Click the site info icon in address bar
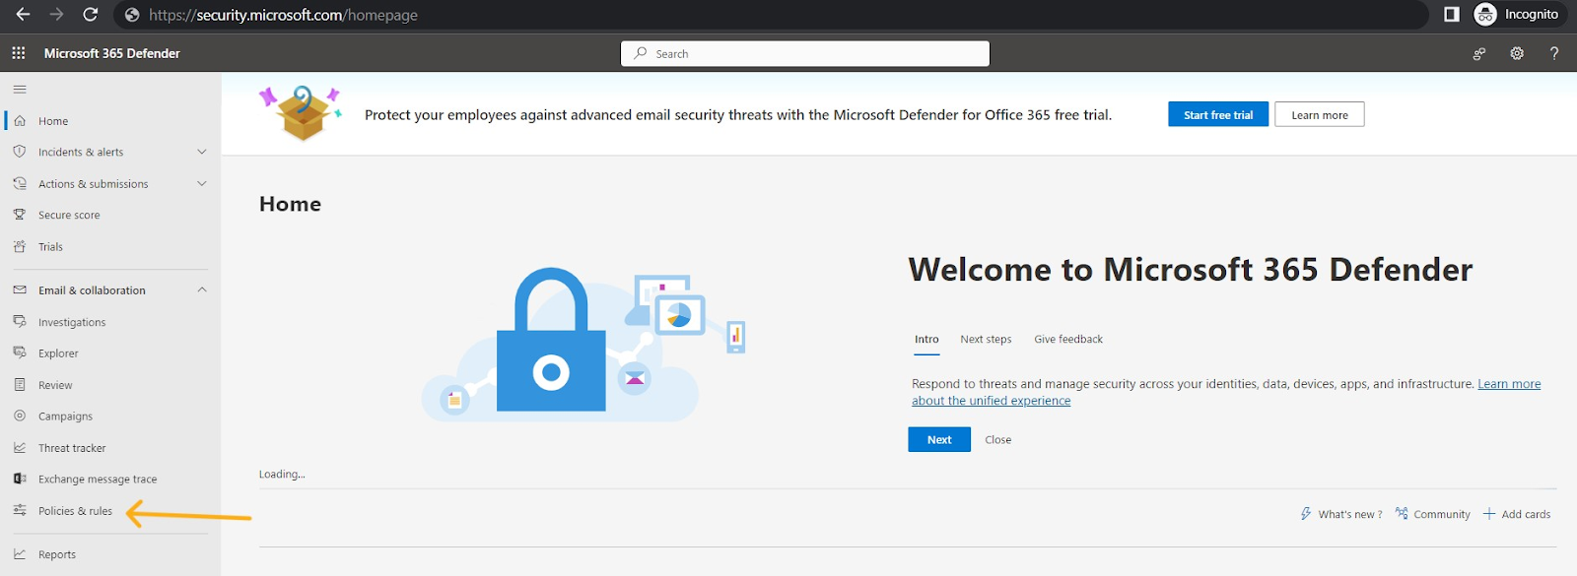1577x576 pixels. point(132,15)
